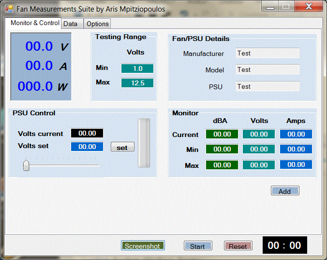Start the measurement with Start button
Screen dimensions: 327x260
pos(198,246)
